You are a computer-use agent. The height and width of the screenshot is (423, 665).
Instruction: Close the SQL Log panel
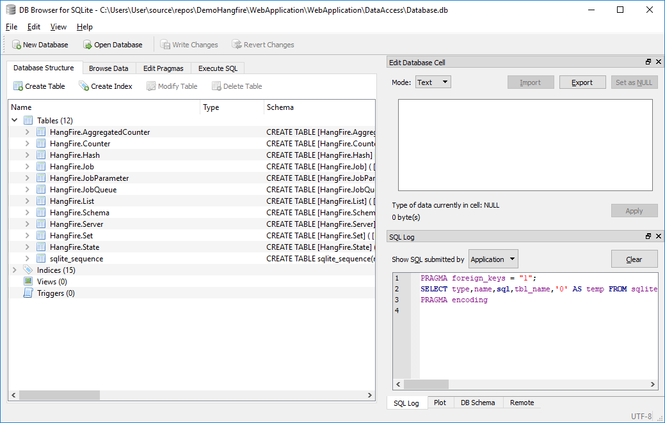[658, 236]
